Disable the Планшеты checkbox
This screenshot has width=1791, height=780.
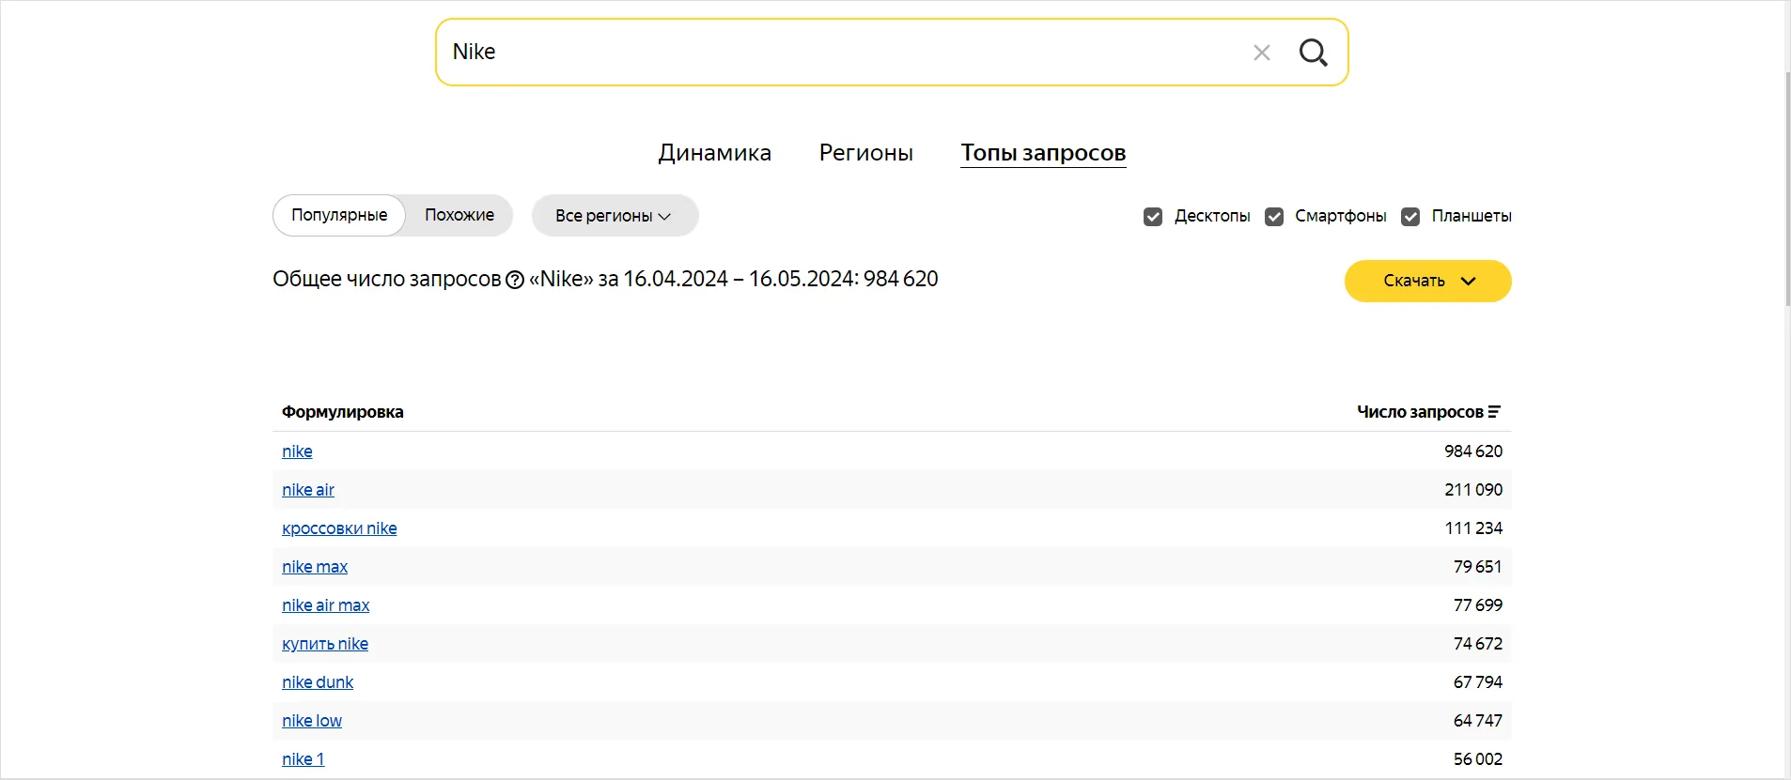(x=1410, y=217)
